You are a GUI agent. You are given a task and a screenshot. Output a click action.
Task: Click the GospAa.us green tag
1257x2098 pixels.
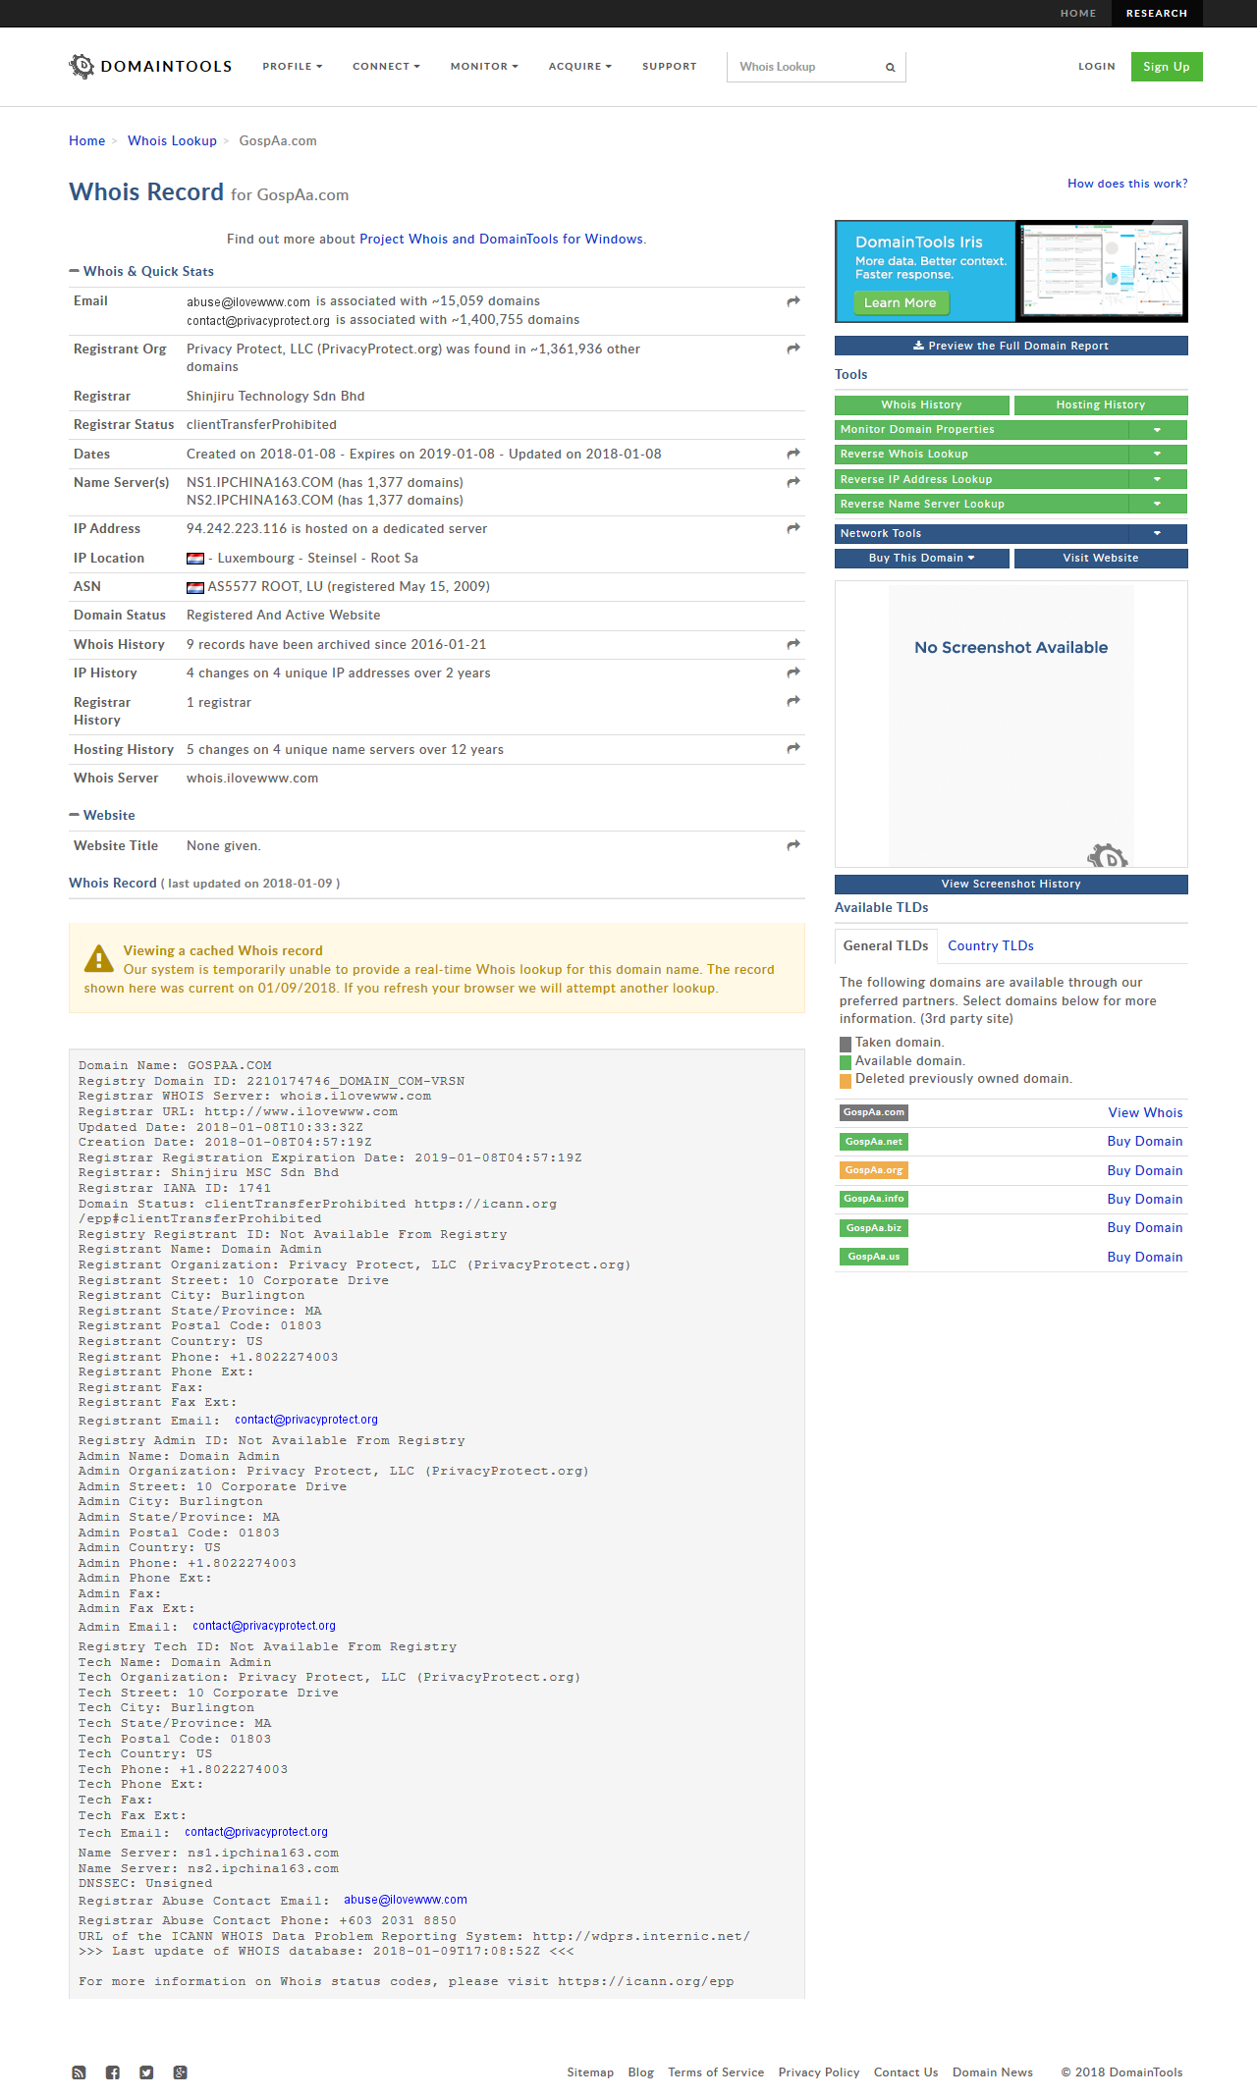[874, 1257]
